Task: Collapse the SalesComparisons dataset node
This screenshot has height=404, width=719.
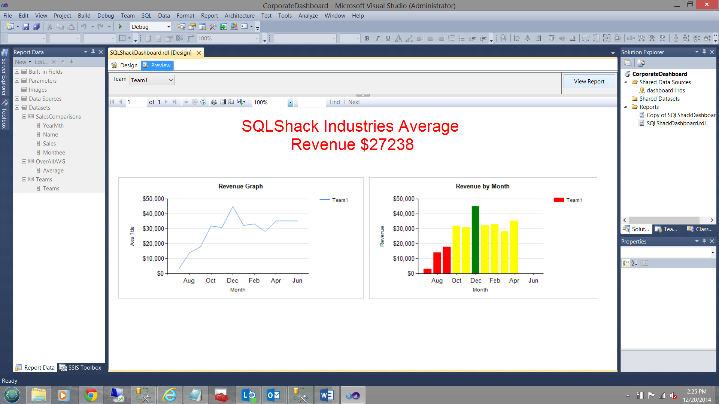Action: (x=24, y=116)
